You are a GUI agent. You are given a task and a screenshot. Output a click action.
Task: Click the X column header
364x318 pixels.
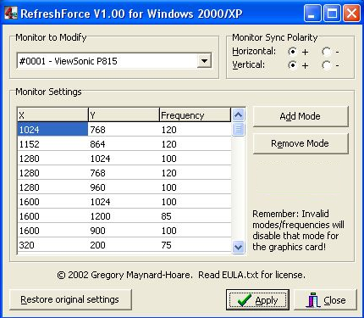click(52, 114)
